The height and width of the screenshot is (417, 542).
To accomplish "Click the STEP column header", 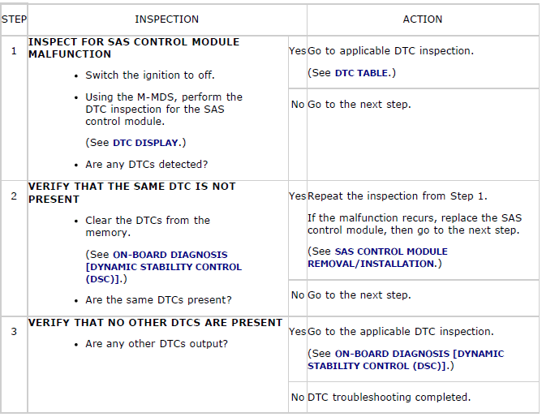I will tap(14, 19).
